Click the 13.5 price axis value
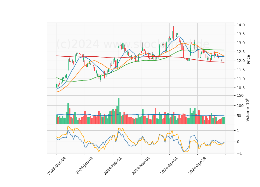The height and width of the screenshot is (187, 260). (240, 34)
